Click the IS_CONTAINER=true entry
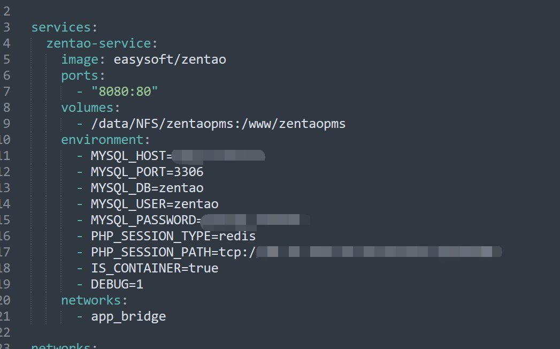560x349 pixels. (155, 268)
